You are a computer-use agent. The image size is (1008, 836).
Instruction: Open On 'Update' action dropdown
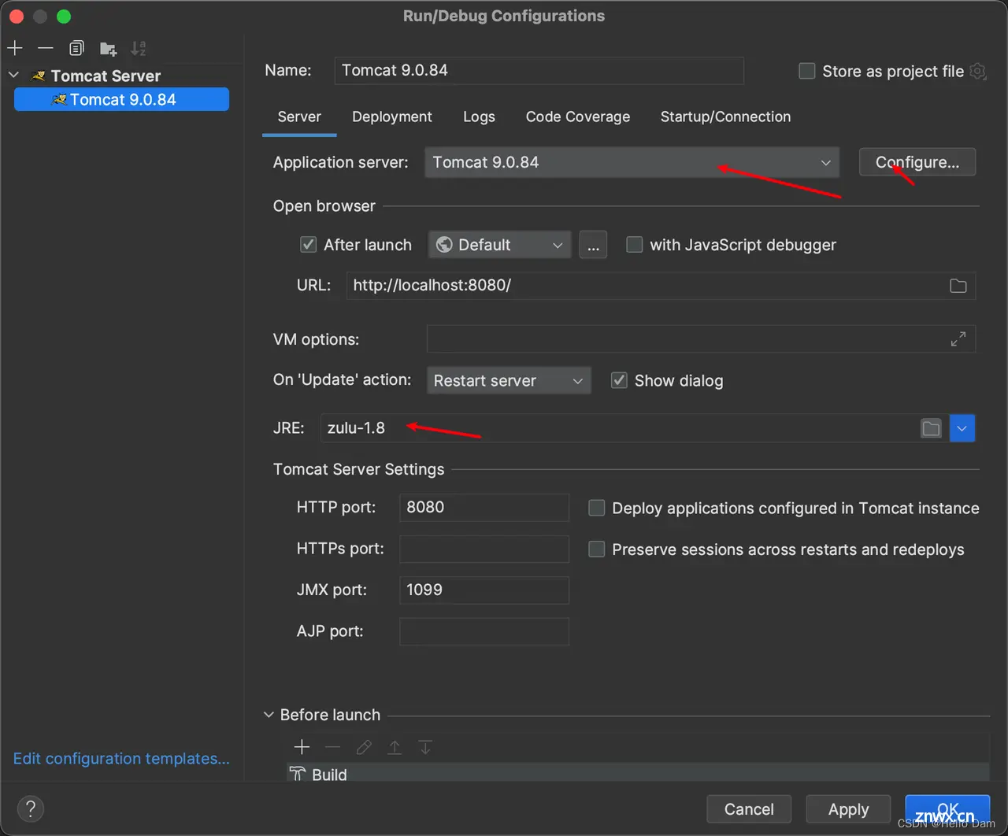click(509, 381)
